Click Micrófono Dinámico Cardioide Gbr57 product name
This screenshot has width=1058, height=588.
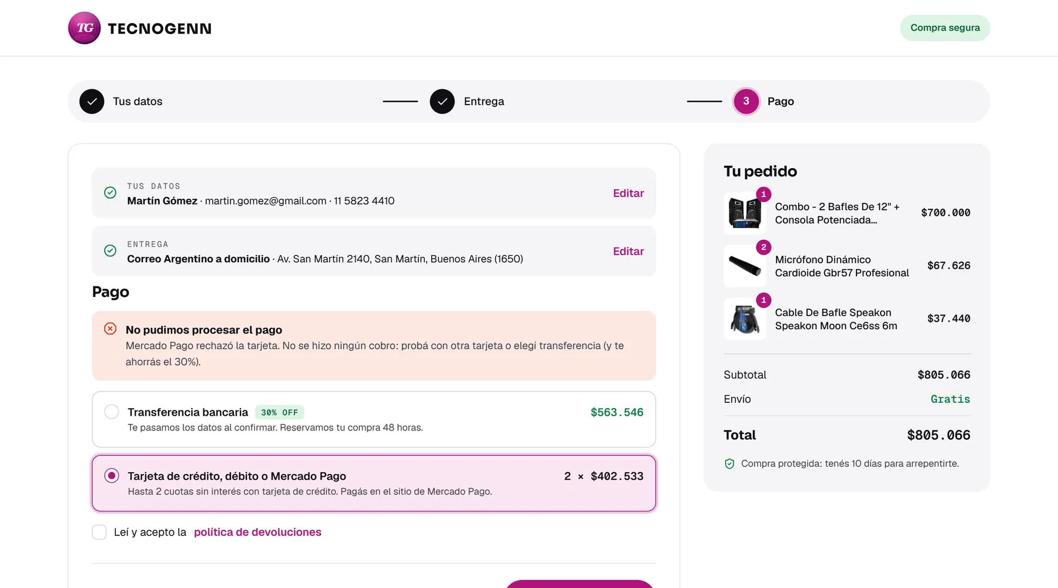pos(842,266)
